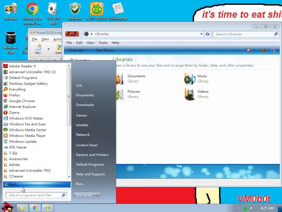Open the address bar history dropdown
The height and width of the screenshot is (212, 282).
coord(201,34)
